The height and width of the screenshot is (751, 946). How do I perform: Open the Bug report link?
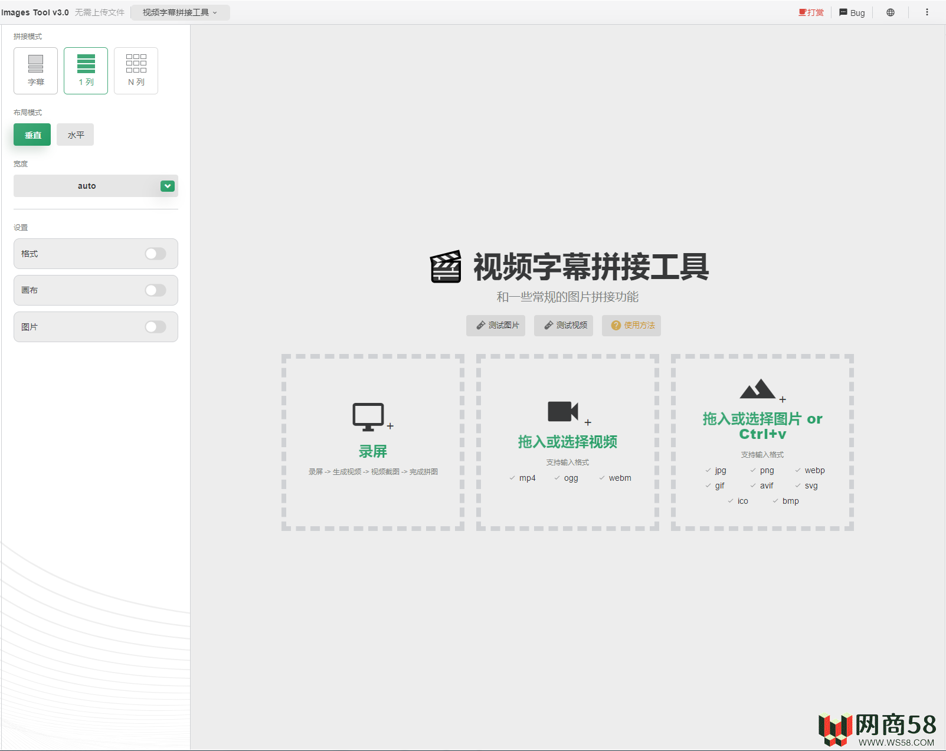coord(852,12)
